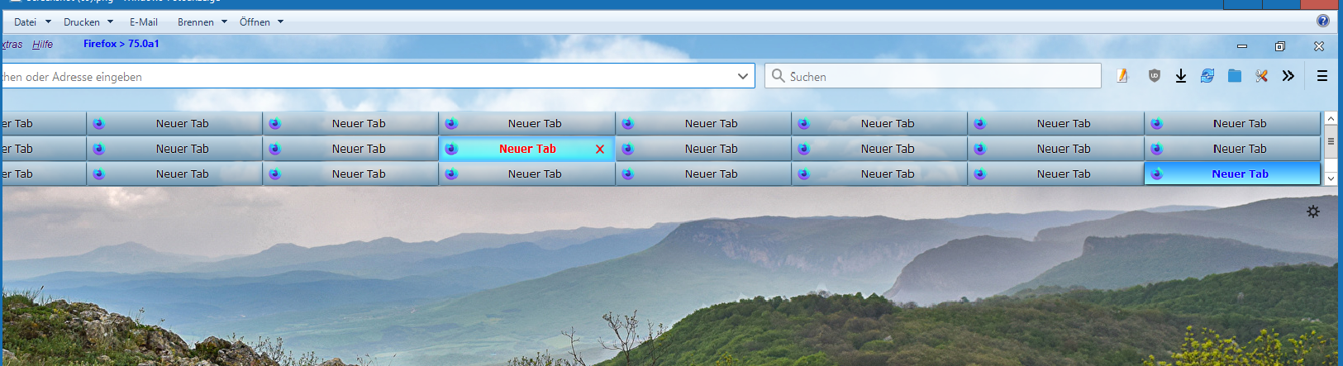
Task: Minimize the Firefox window
Action: click(1241, 46)
